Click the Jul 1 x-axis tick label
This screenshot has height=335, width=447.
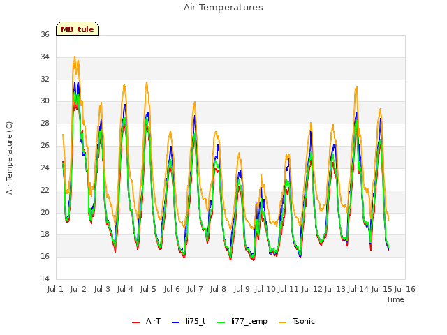[55, 289]
